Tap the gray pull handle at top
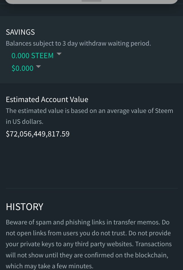Screen dimensions: 183x270 pos(91,1)
